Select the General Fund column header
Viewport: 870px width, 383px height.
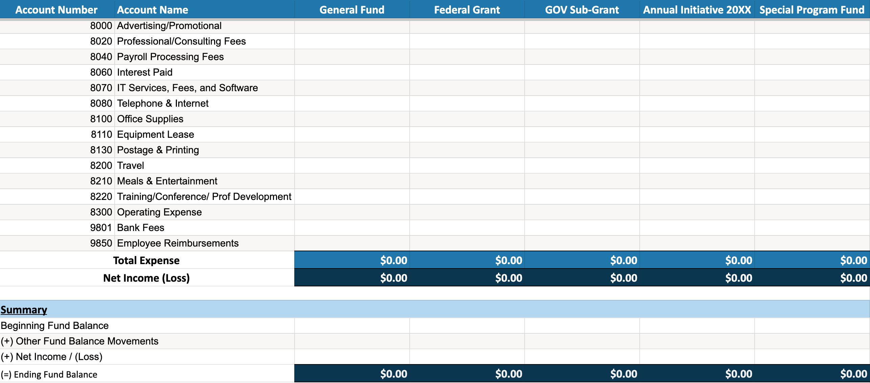352,10
